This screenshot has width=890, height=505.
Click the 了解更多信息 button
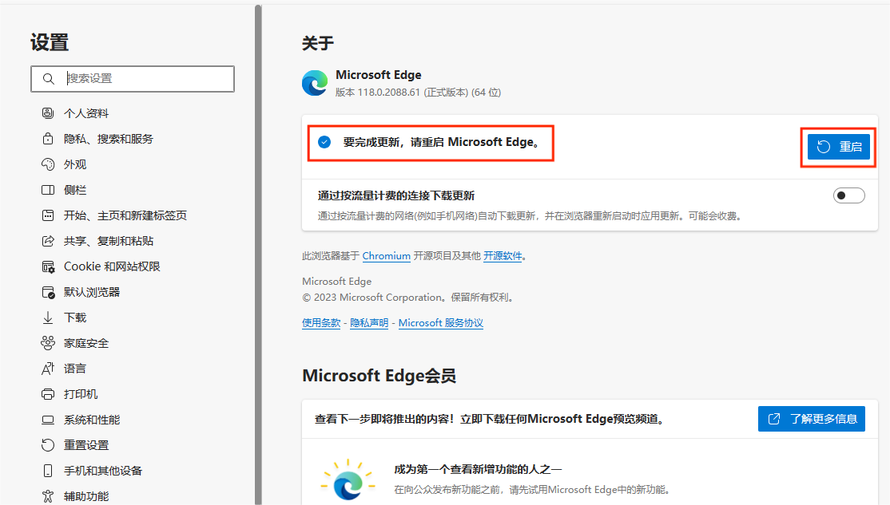tap(811, 418)
